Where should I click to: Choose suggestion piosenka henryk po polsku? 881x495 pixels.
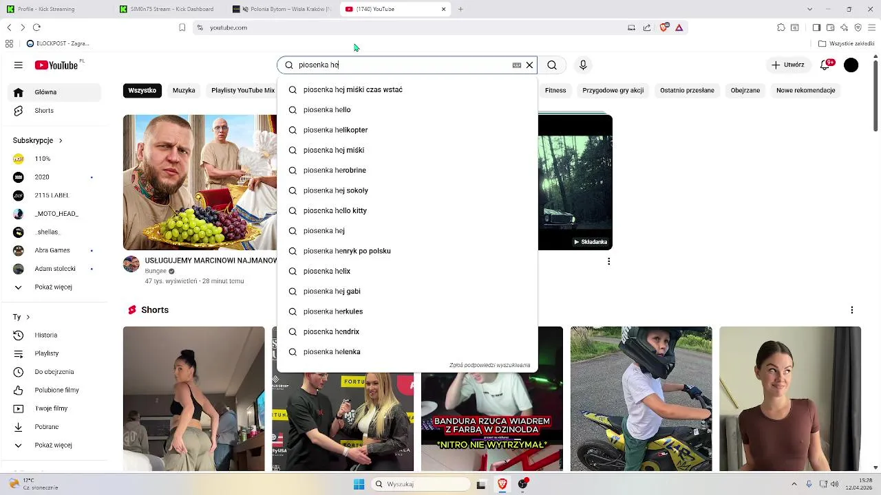pos(407,251)
